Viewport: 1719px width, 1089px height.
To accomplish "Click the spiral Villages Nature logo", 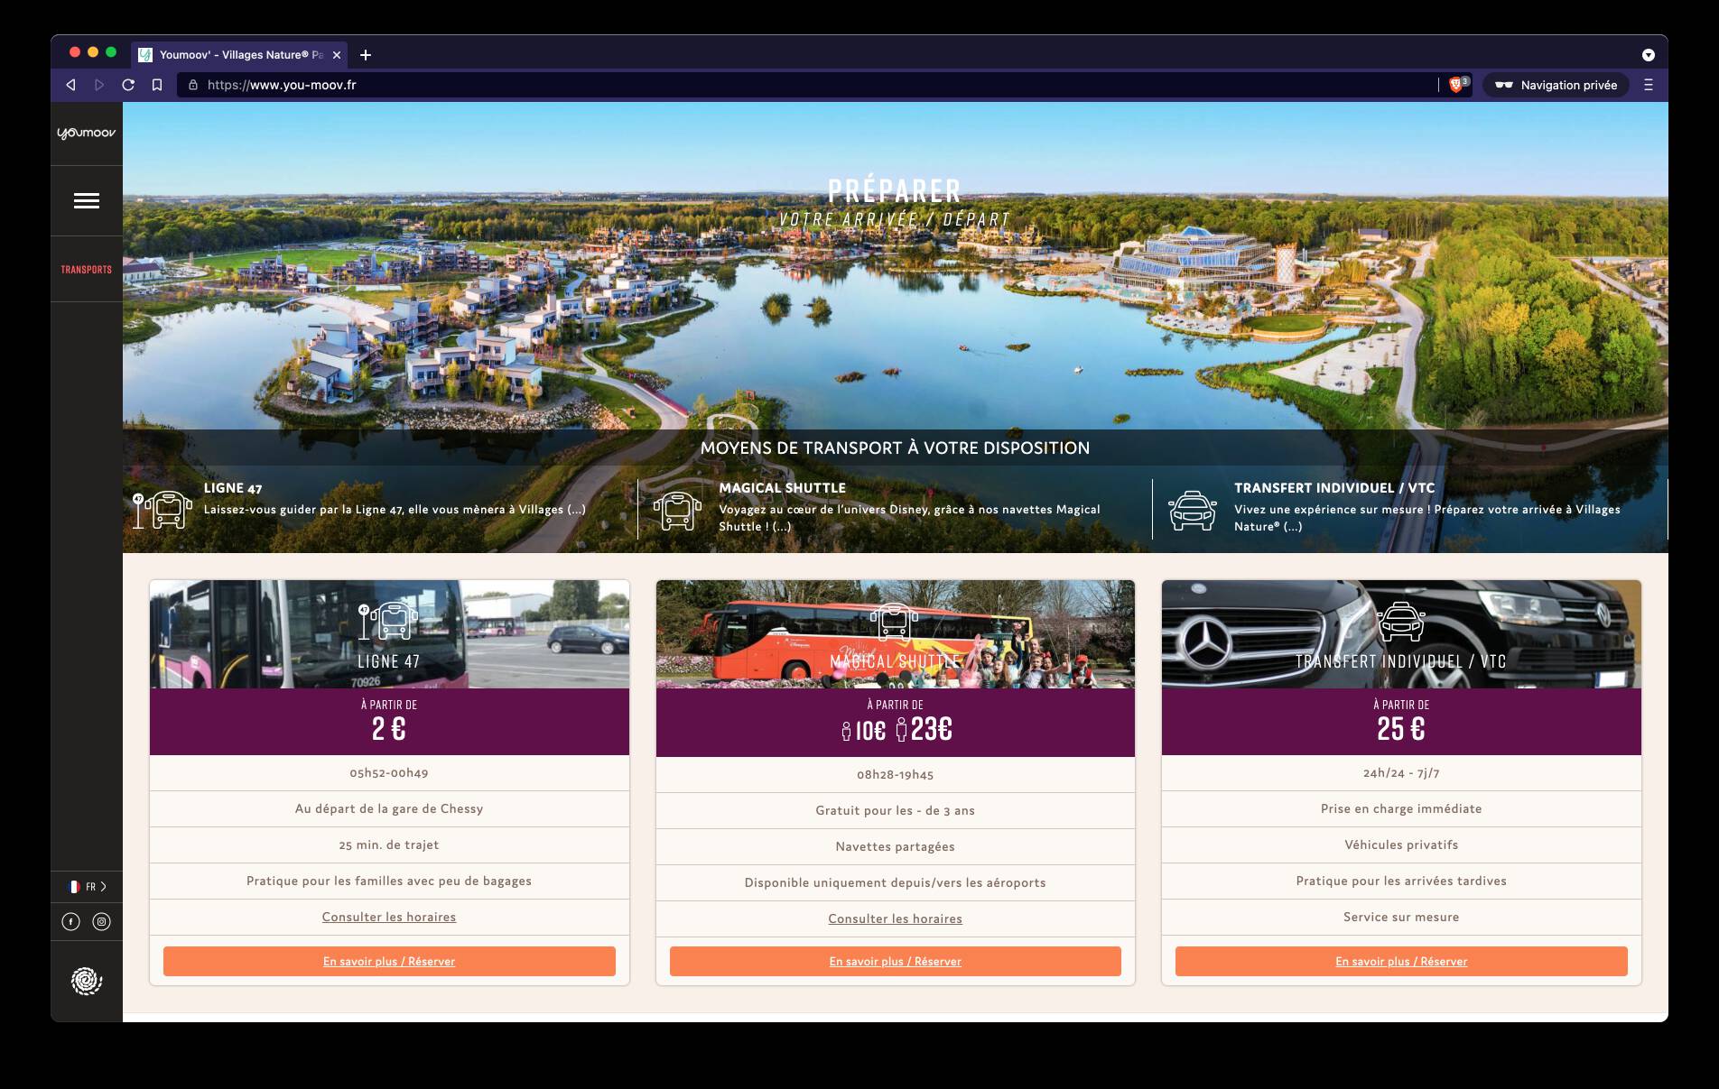I will 87,981.
